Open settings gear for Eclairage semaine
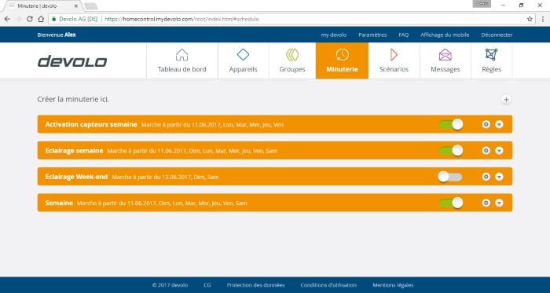550x293 pixels. (486, 150)
